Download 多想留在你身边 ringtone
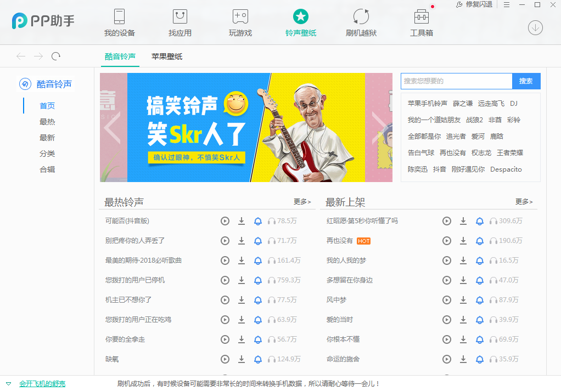This screenshot has width=561, height=391. (x=463, y=280)
